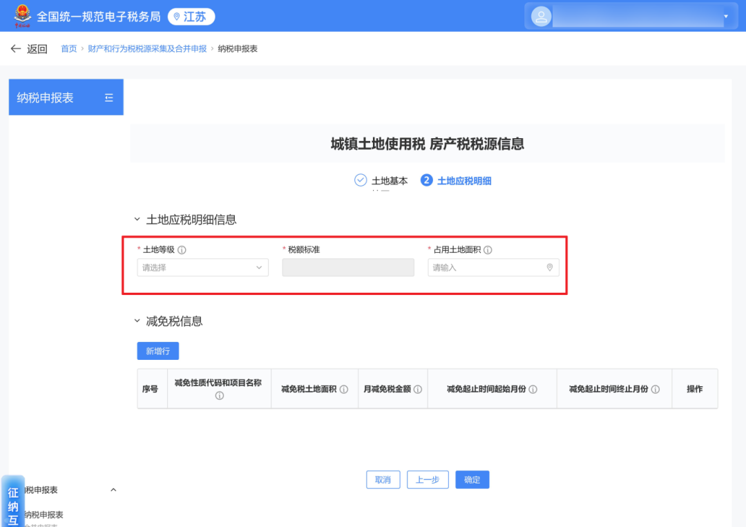Select the 纳税申报表 sidebar header
746x527 pixels.
(x=66, y=97)
